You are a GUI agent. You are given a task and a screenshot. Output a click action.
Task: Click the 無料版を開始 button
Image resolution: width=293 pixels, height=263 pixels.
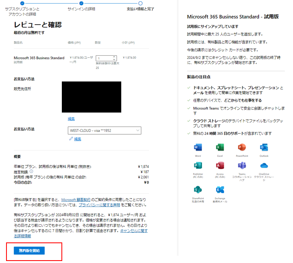point(29,250)
